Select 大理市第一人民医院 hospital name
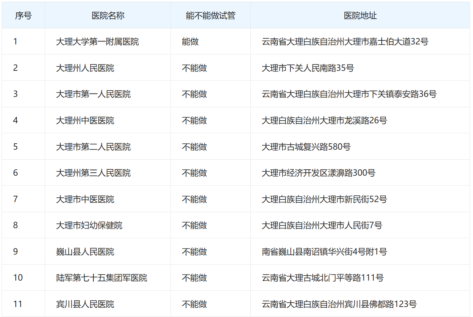Viewport: 473px width, 317px height. [93, 94]
